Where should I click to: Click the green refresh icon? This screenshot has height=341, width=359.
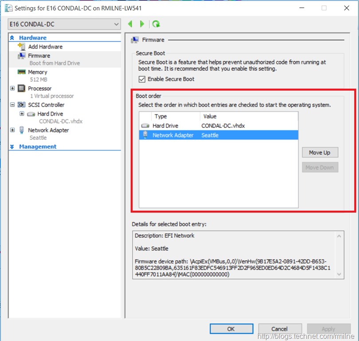click(156, 24)
